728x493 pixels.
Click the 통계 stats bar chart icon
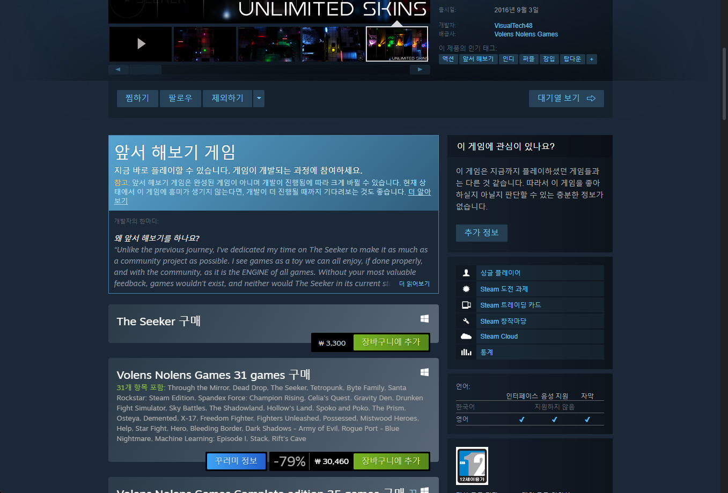(x=466, y=352)
